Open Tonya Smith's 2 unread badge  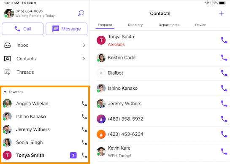(73, 155)
